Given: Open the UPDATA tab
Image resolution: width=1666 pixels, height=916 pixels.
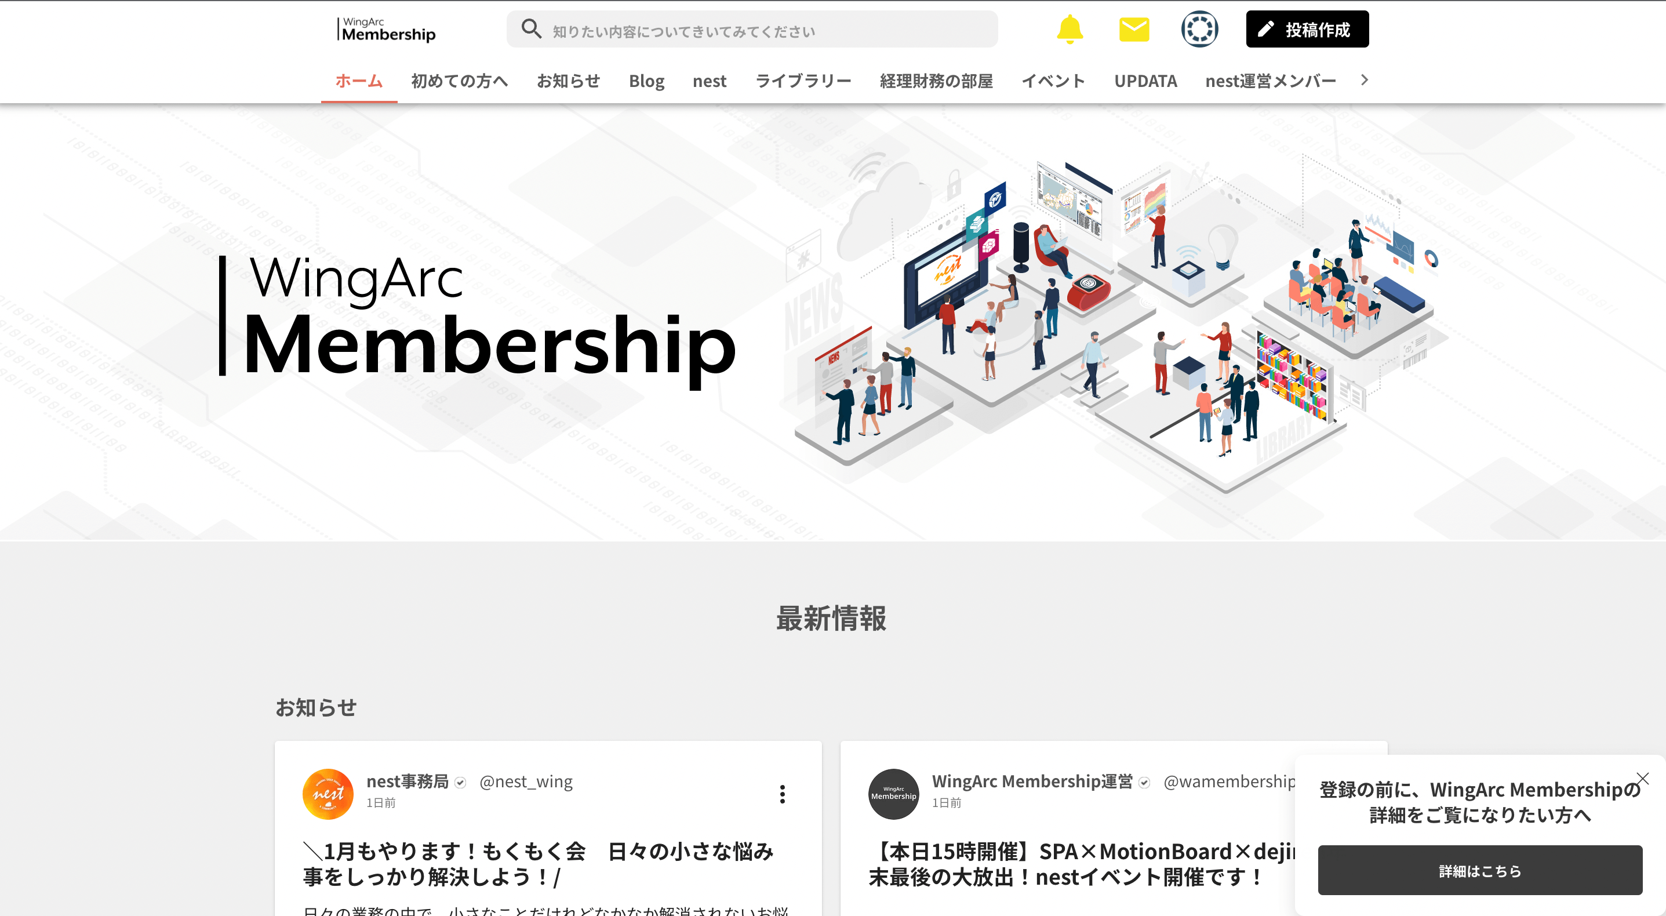Looking at the screenshot, I should (1145, 81).
